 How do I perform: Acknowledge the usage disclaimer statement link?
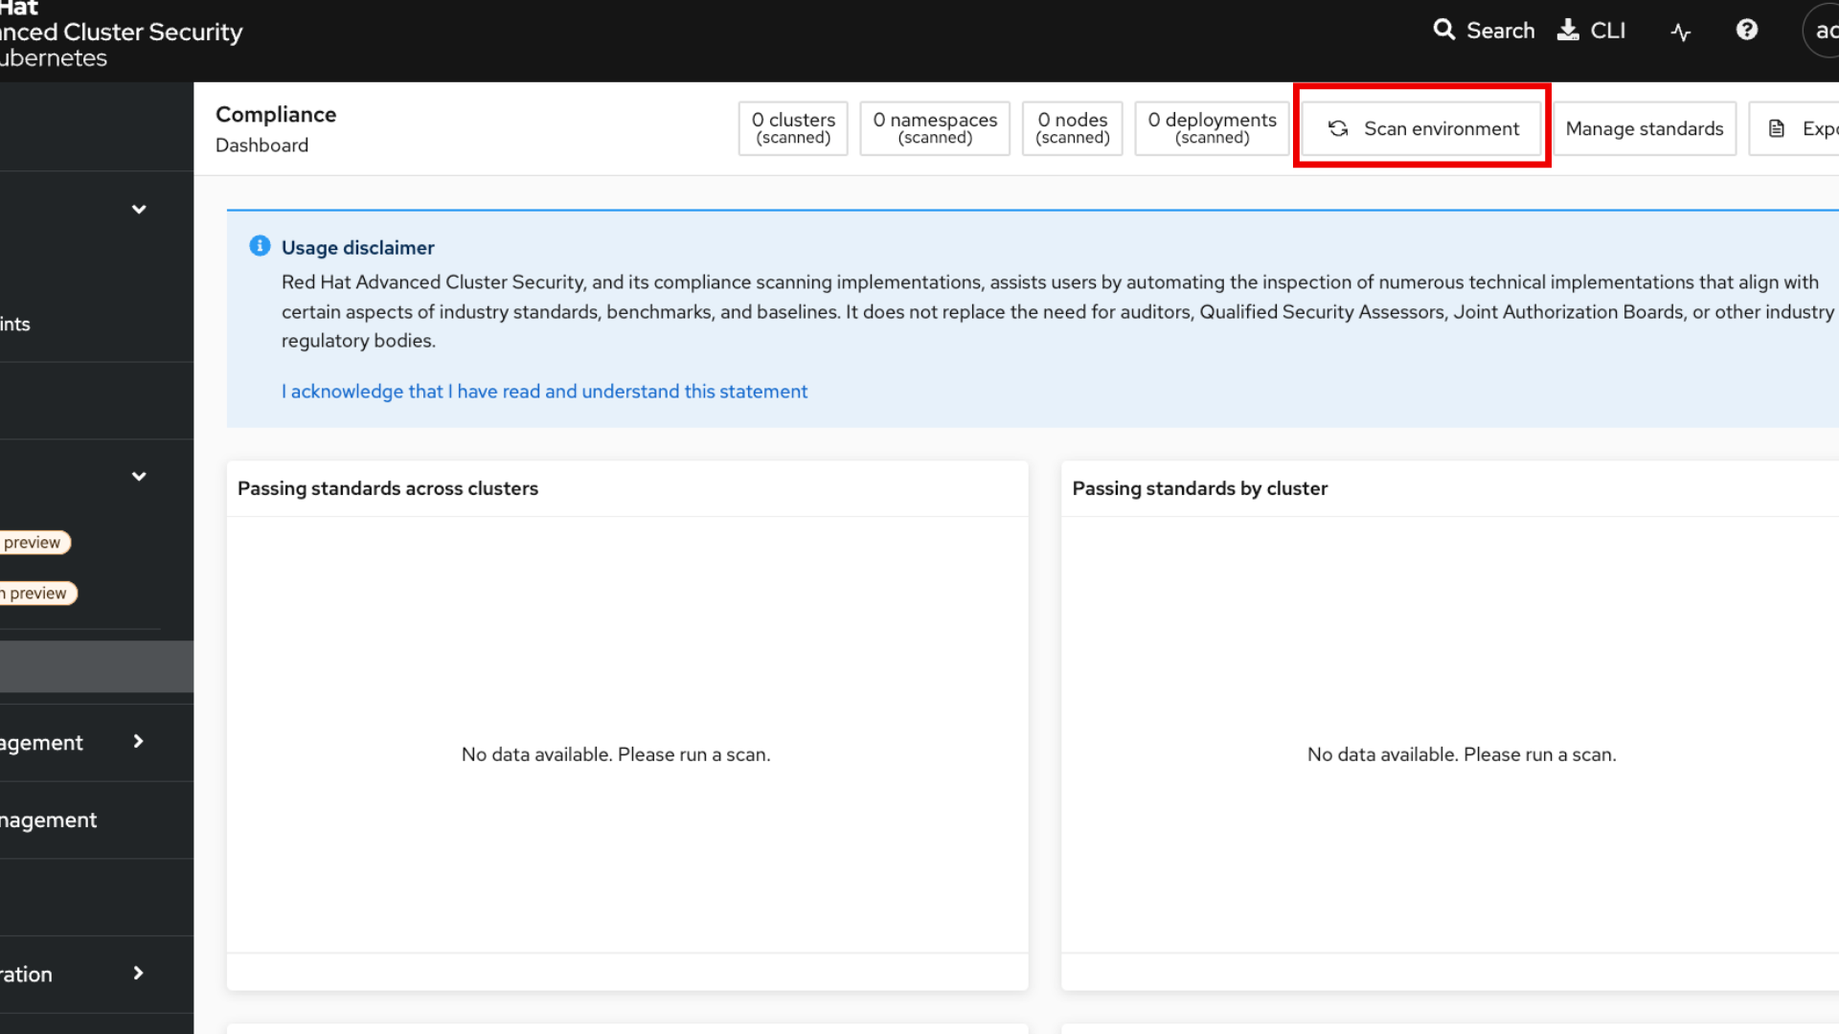(544, 392)
